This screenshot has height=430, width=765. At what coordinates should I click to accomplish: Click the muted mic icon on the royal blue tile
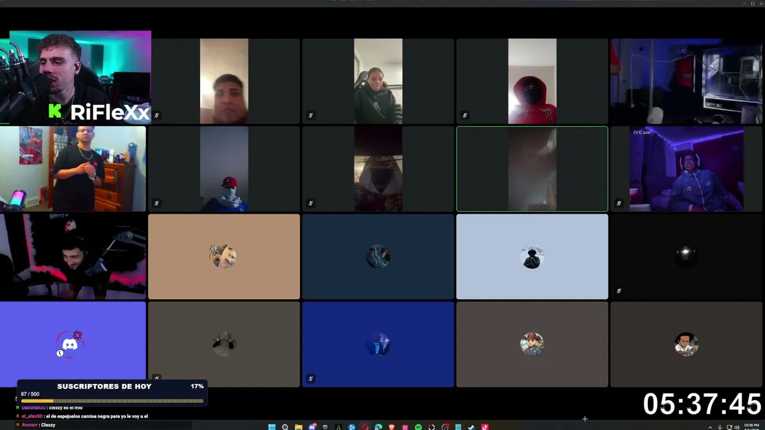coord(310,378)
